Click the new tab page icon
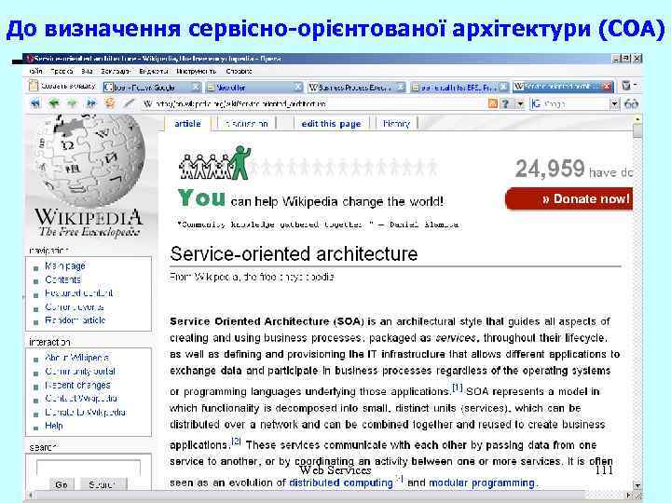This screenshot has width=671, height=503. (x=34, y=86)
